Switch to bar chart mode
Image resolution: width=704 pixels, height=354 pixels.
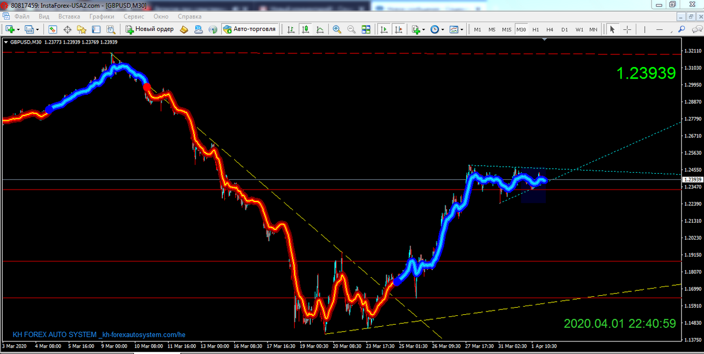tap(291, 29)
